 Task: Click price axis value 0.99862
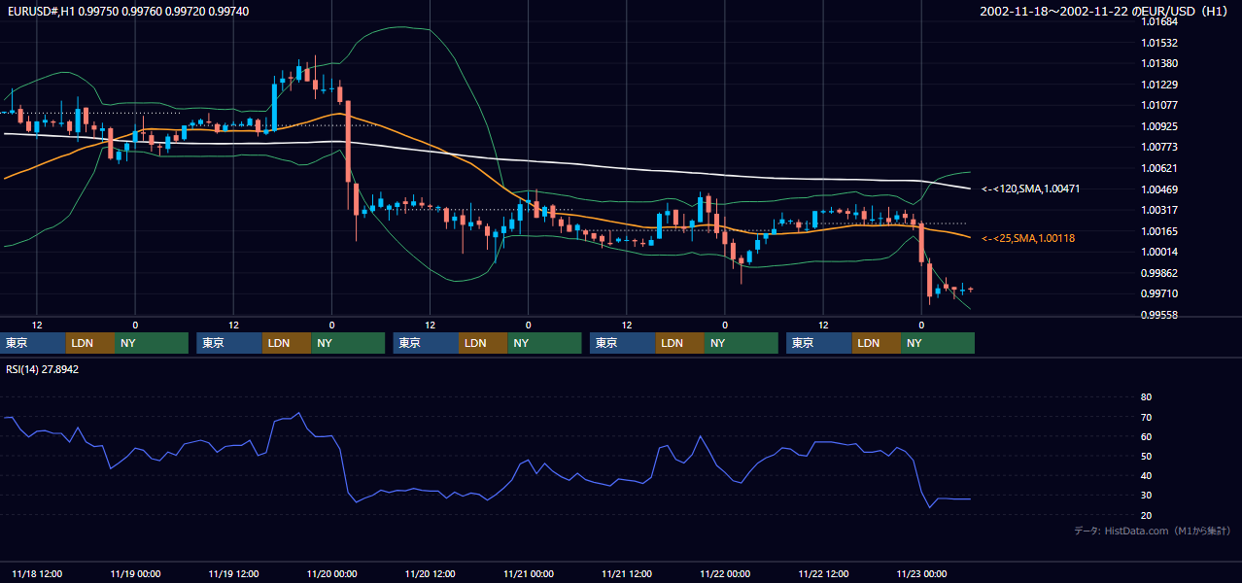pos(1160,273)
